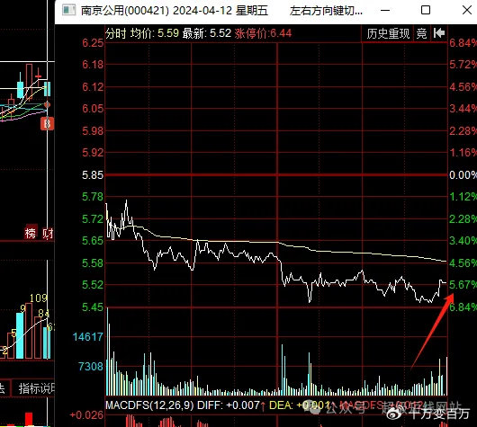Close the 南京公用 intraday window
The image size is (477, 427).
point(467,10)
